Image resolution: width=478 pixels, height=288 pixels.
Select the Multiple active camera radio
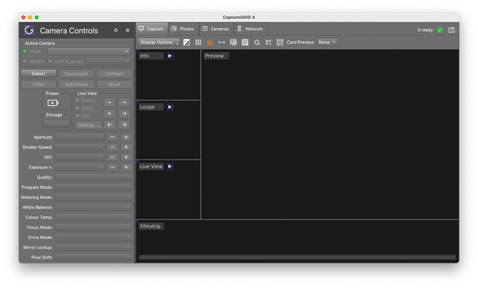click(x=25, y=61)
